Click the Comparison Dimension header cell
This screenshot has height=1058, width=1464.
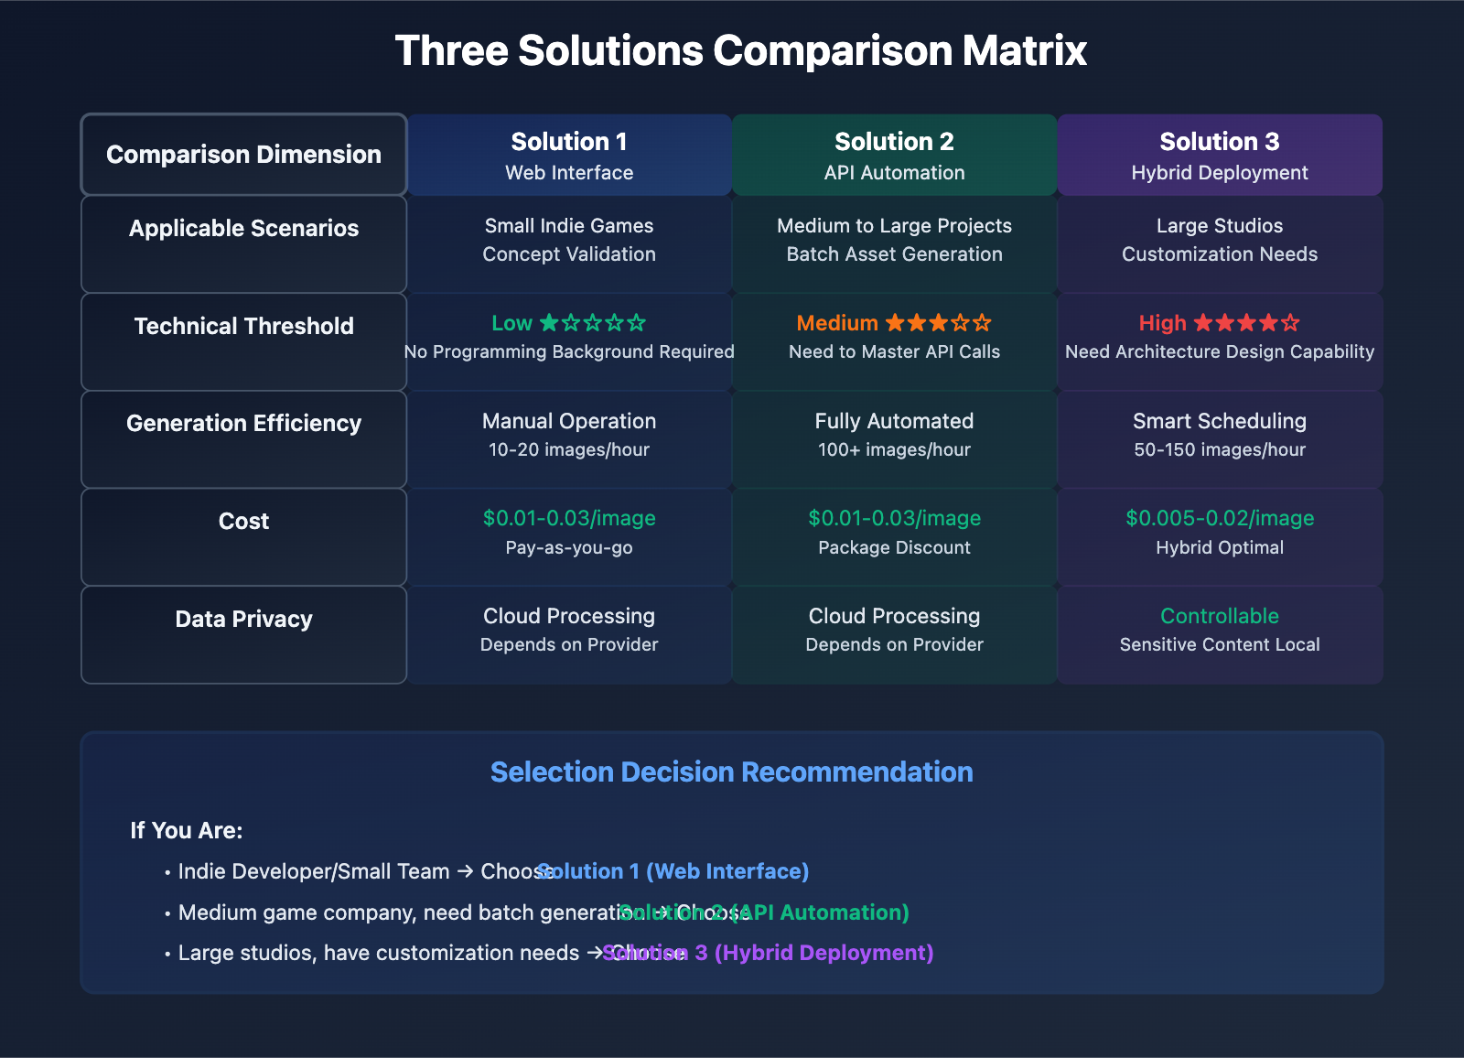click(243, 155)
